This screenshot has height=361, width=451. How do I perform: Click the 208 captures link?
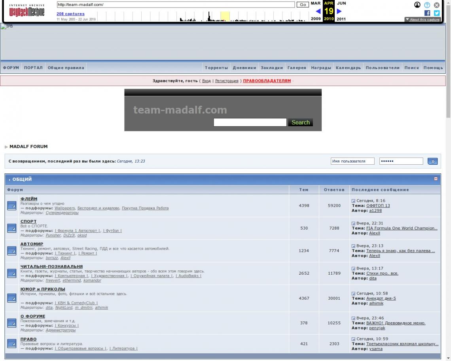pos(70,14)
